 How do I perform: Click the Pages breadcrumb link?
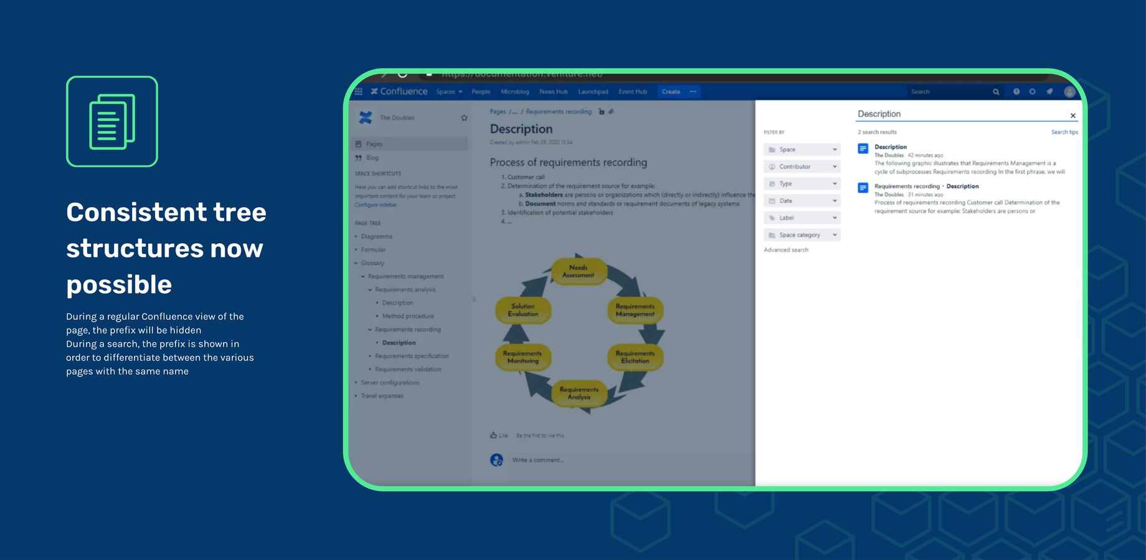498,112
